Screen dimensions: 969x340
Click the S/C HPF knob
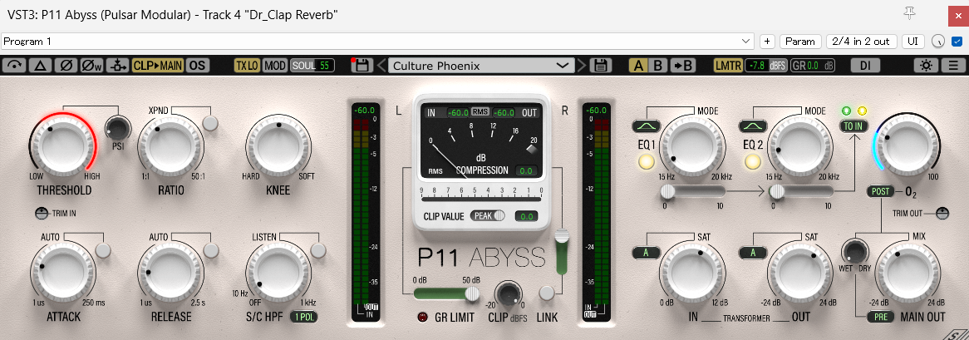(x=278, y=271)
